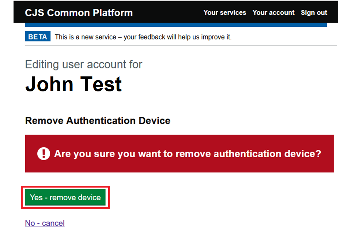Open the Your services menu item
Screen dimensions: 351x234
click(x=224, y=12)
